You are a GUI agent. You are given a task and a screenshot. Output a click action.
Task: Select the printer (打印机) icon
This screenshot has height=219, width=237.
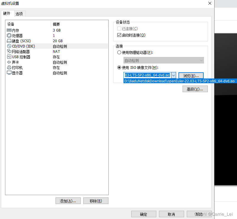coord(9,68)
